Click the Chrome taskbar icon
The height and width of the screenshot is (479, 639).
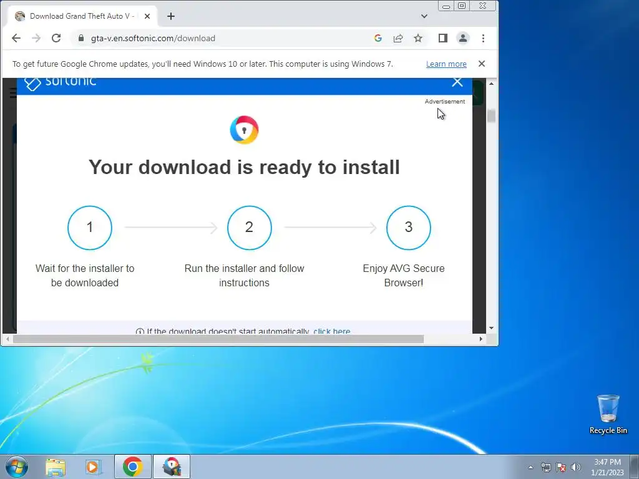point(133,467)
